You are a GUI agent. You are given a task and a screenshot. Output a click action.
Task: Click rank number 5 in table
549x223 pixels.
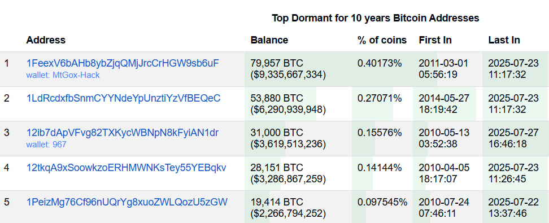7,202
